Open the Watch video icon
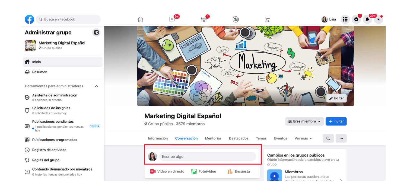The height and width of the screenshot is (195, 407). (172, 19)
